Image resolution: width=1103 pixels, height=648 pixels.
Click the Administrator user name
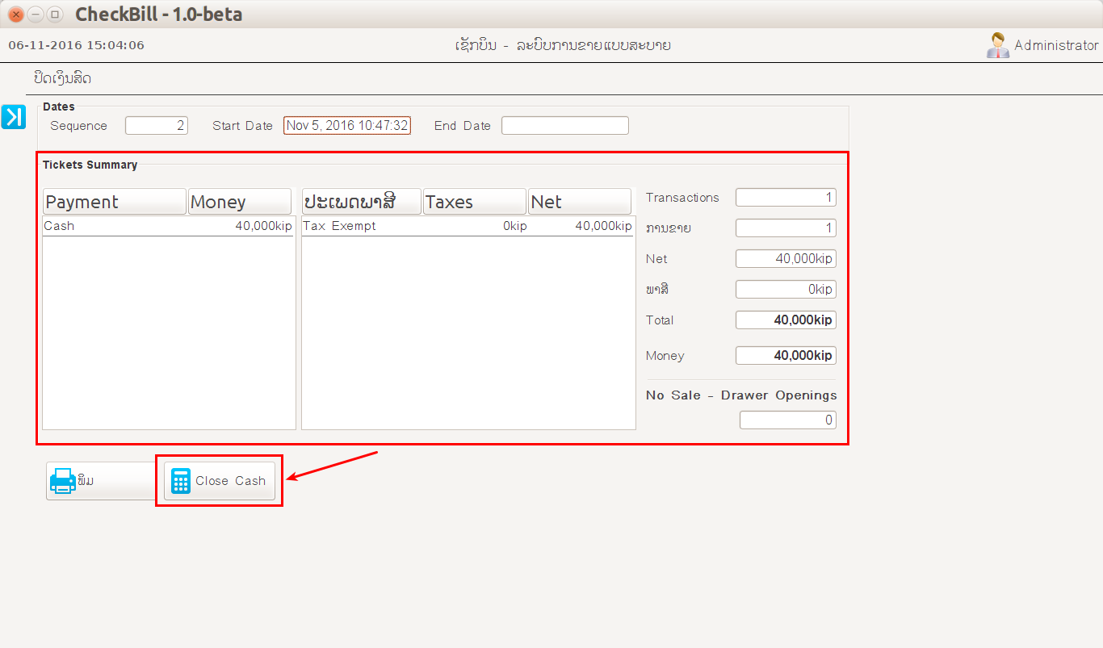[1056, 45]
